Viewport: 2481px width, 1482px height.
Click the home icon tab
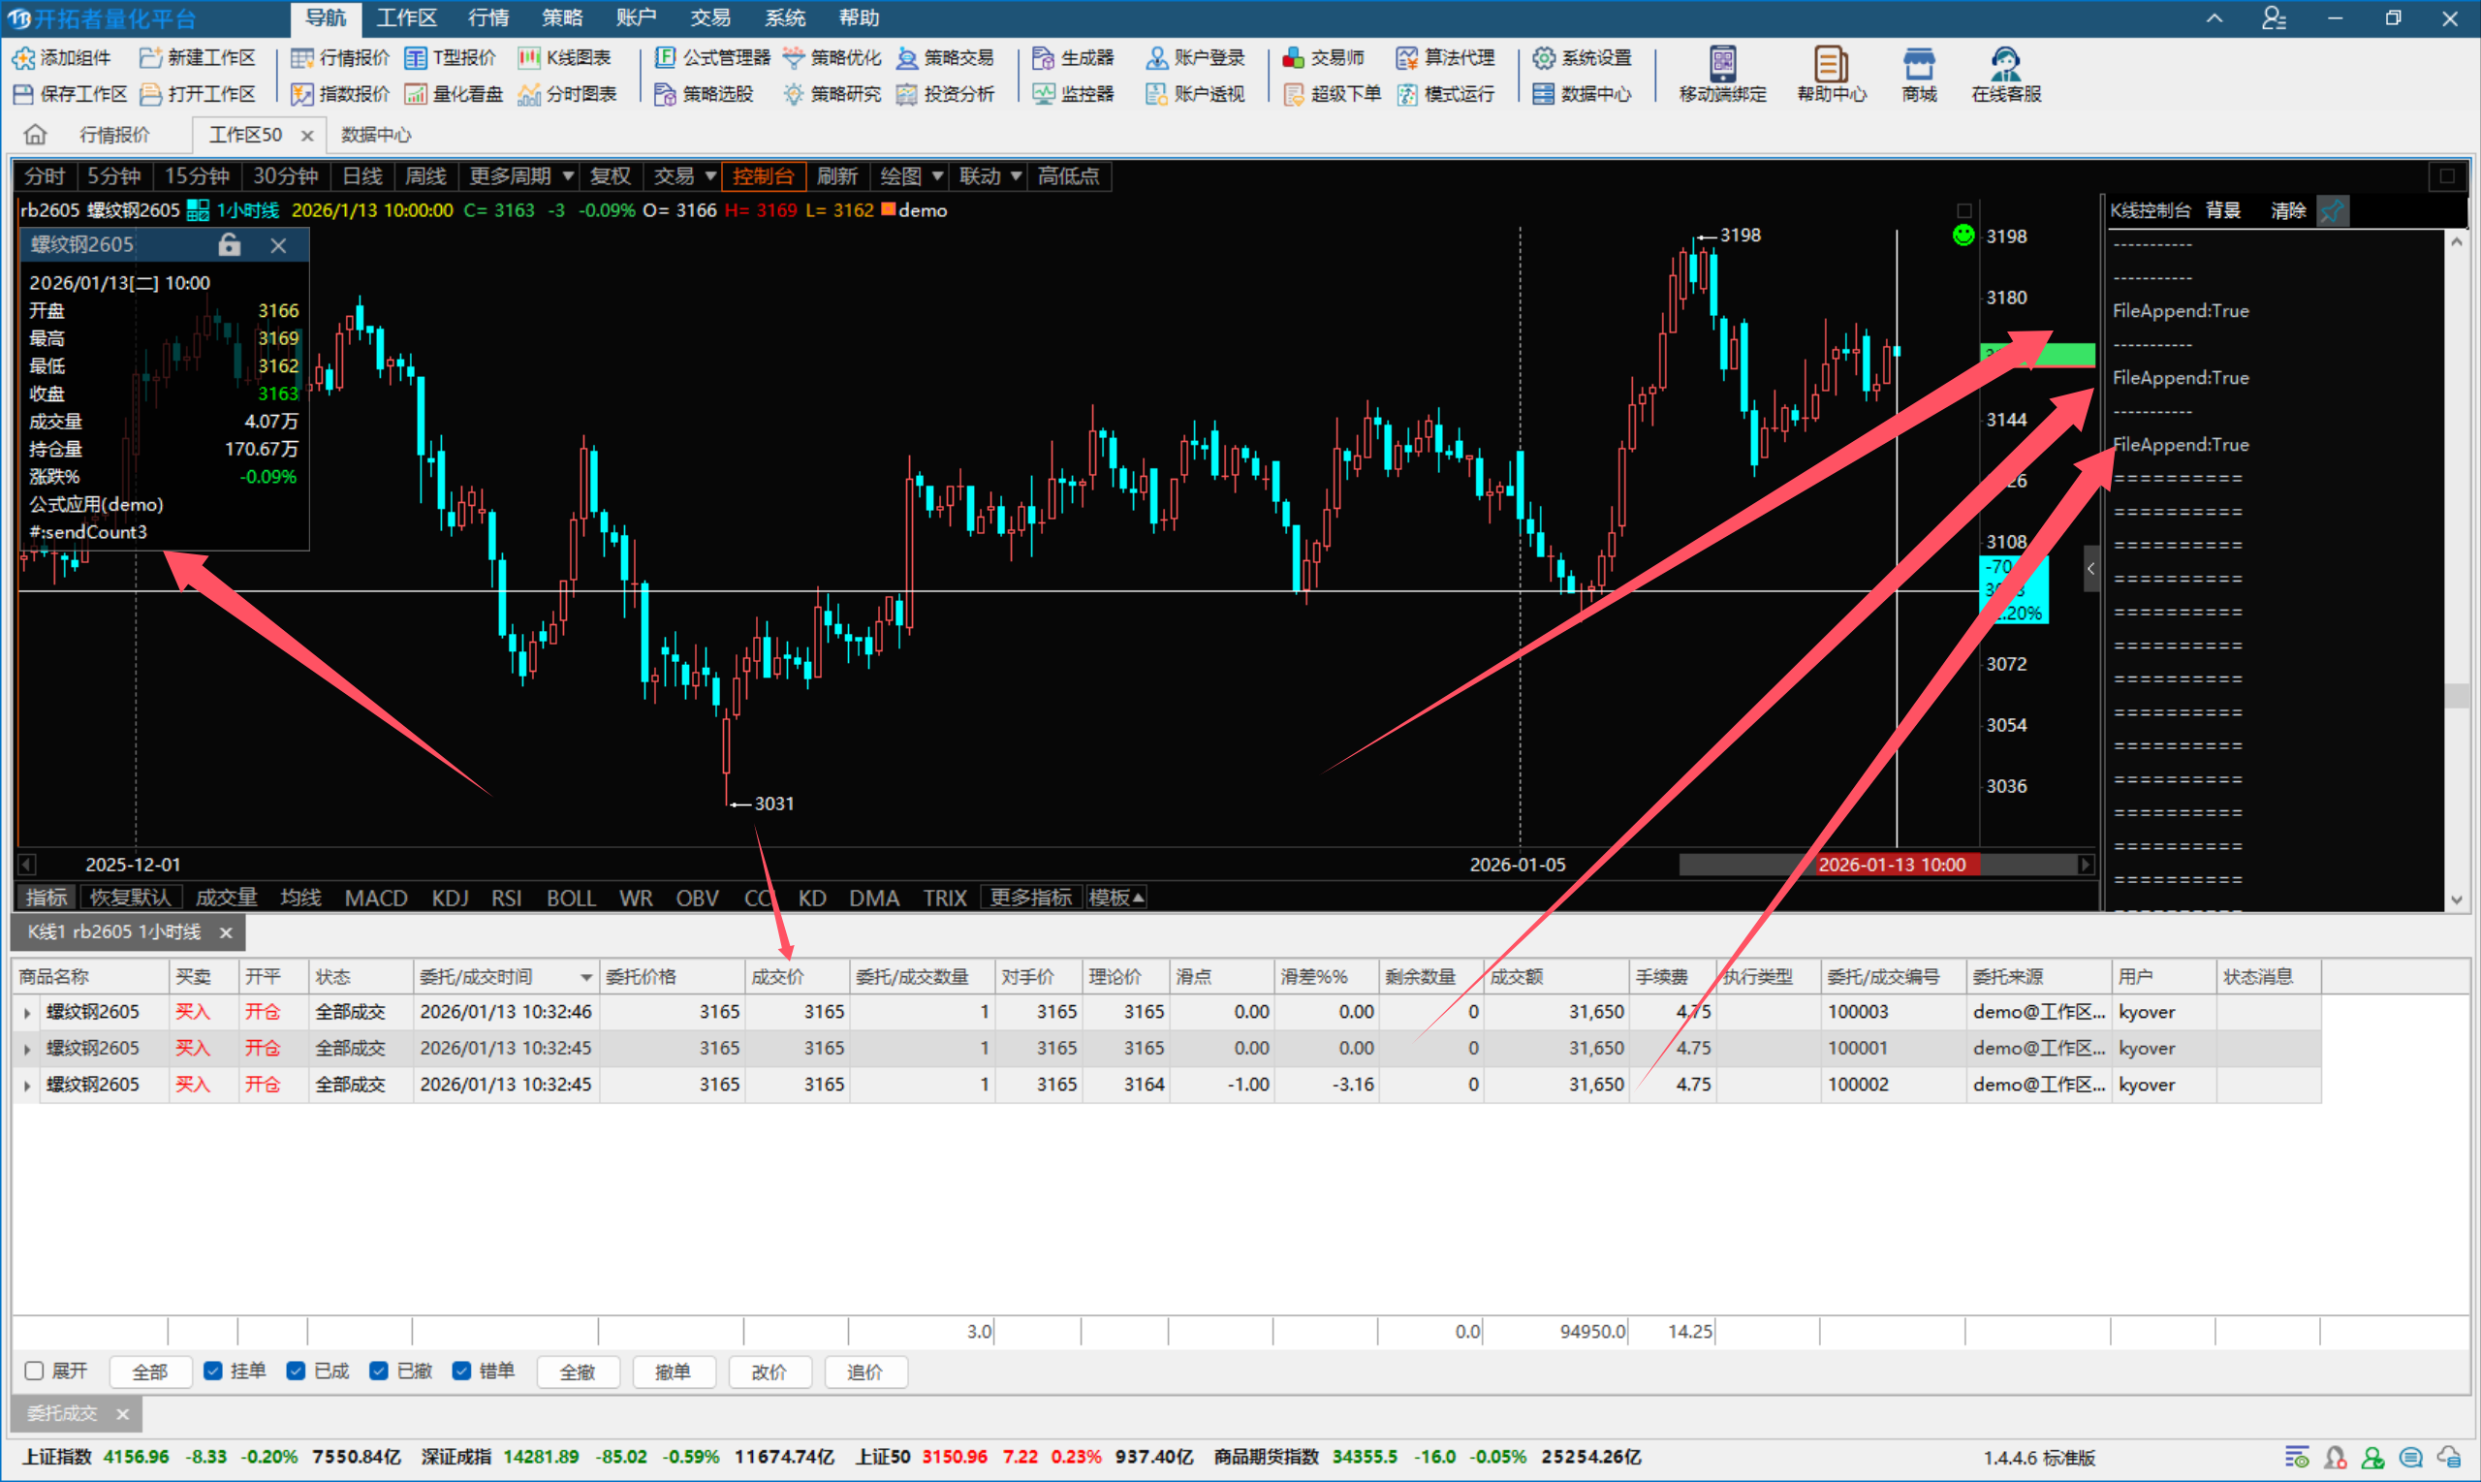point(36,135)
